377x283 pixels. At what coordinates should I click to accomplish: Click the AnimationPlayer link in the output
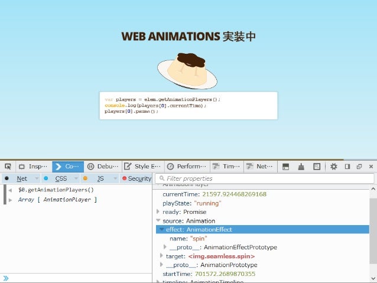67,200
